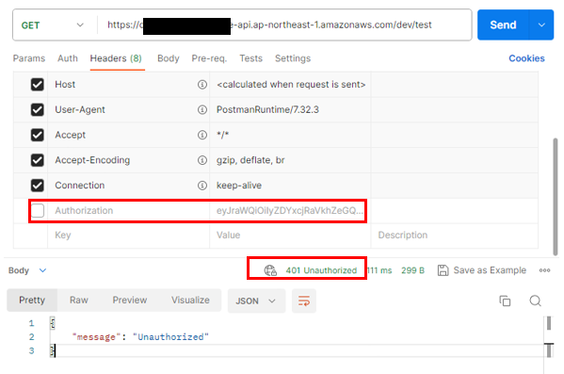Open the response more-options ellipsis
Viewport: 564px width, 374px height.
click(544, 270)
